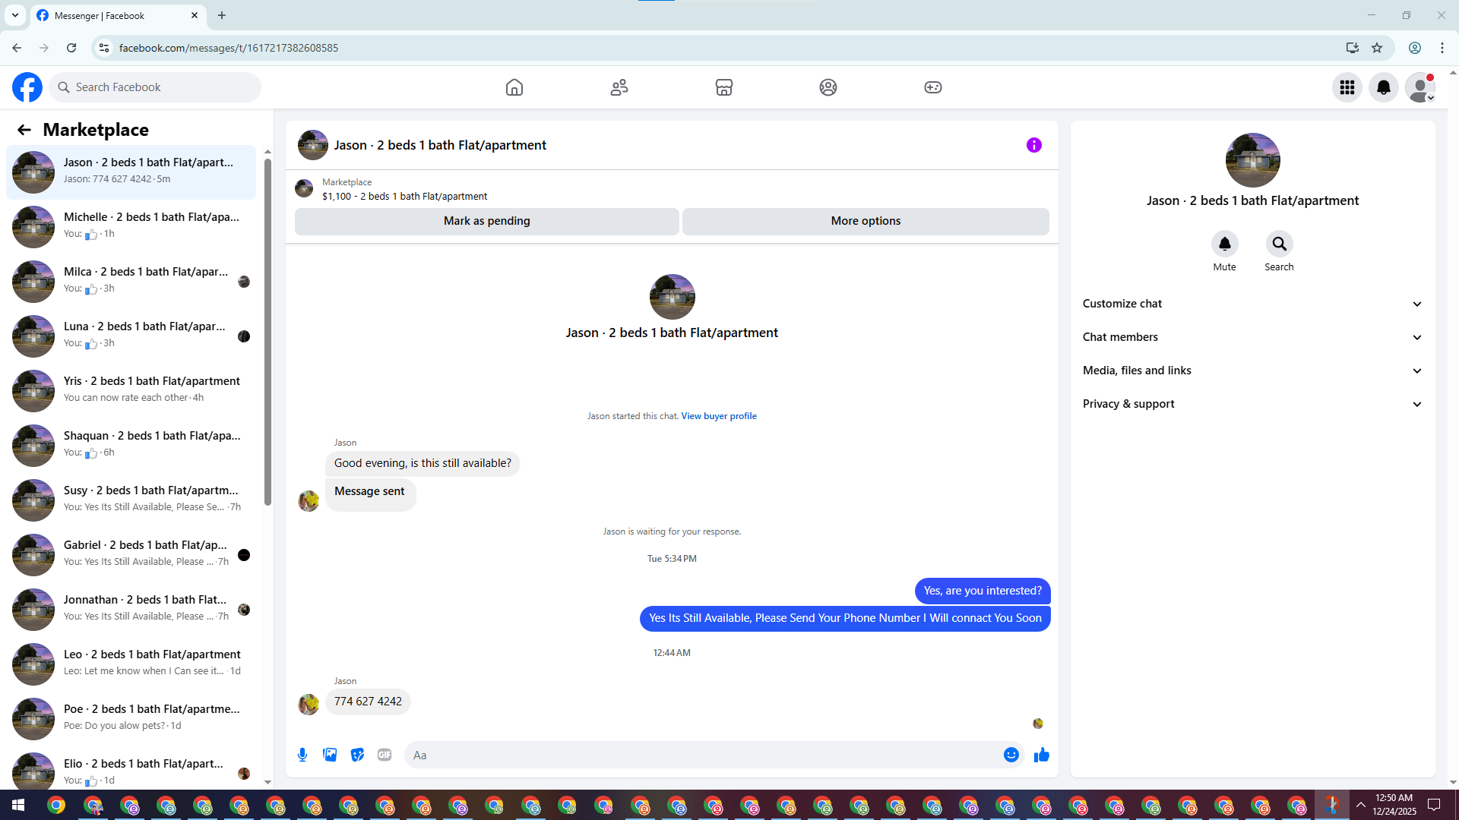
Task: Expand Media, files and links section
Action: [x=1252, y=371]
